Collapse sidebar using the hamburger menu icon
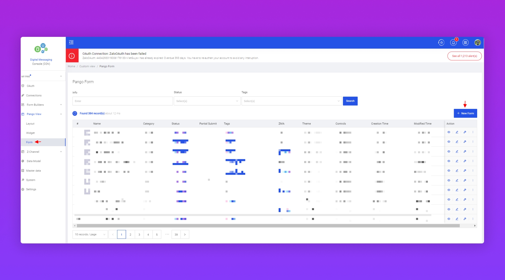Screen dimensions: 505x280 pos(71,42)
